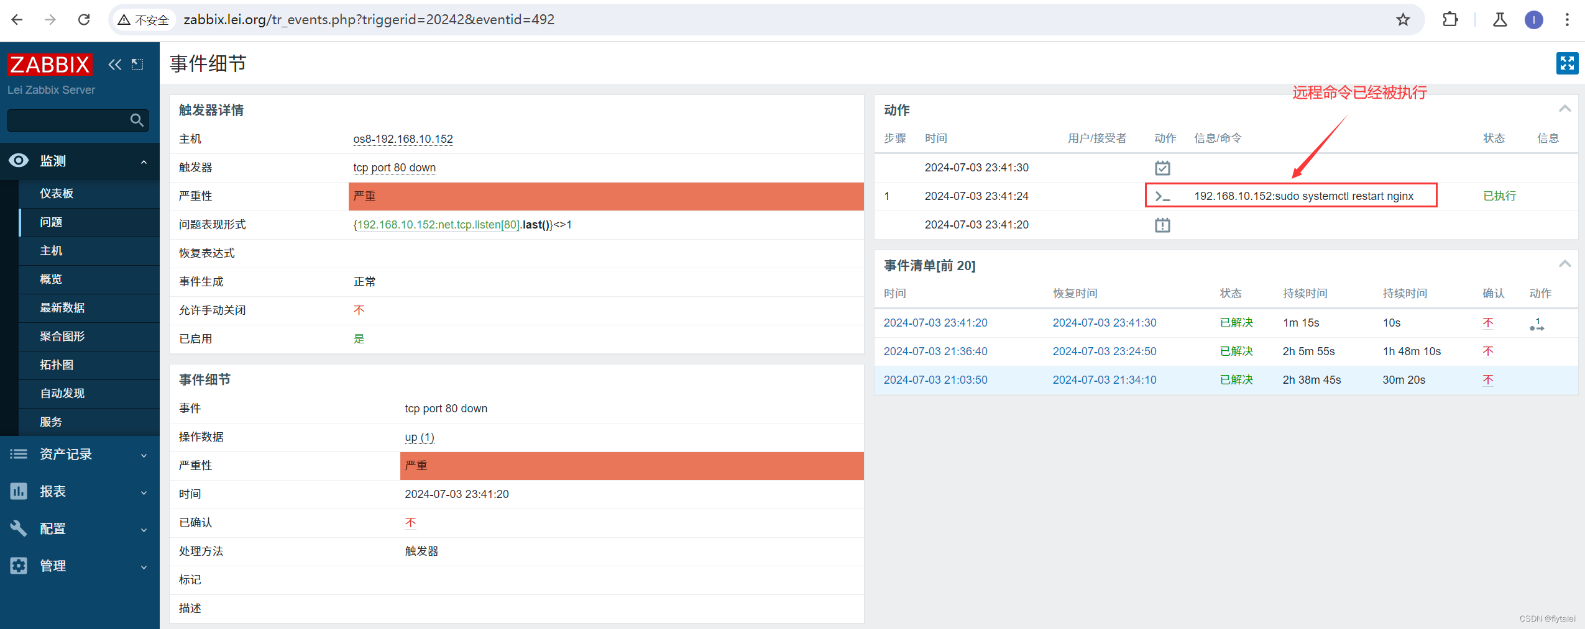1585x629 pixels.
Task: Click the remote command terminal icon
Action: [1162, 196]
